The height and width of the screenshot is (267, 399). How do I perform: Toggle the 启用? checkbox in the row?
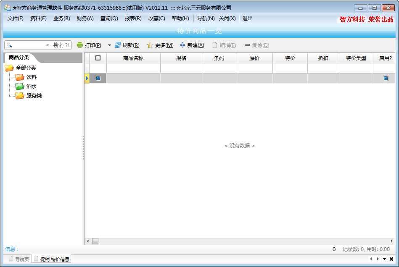386,78
